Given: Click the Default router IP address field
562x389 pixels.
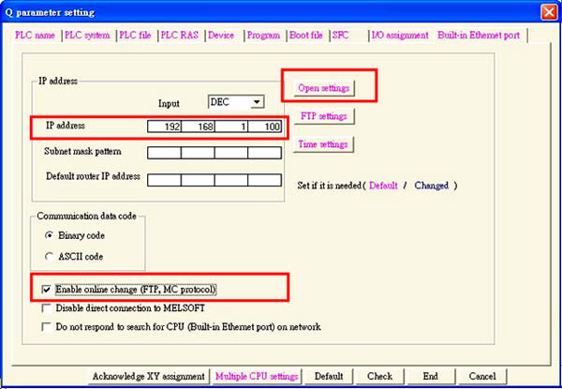Looking at the screenshot, I should pos(164,179).
